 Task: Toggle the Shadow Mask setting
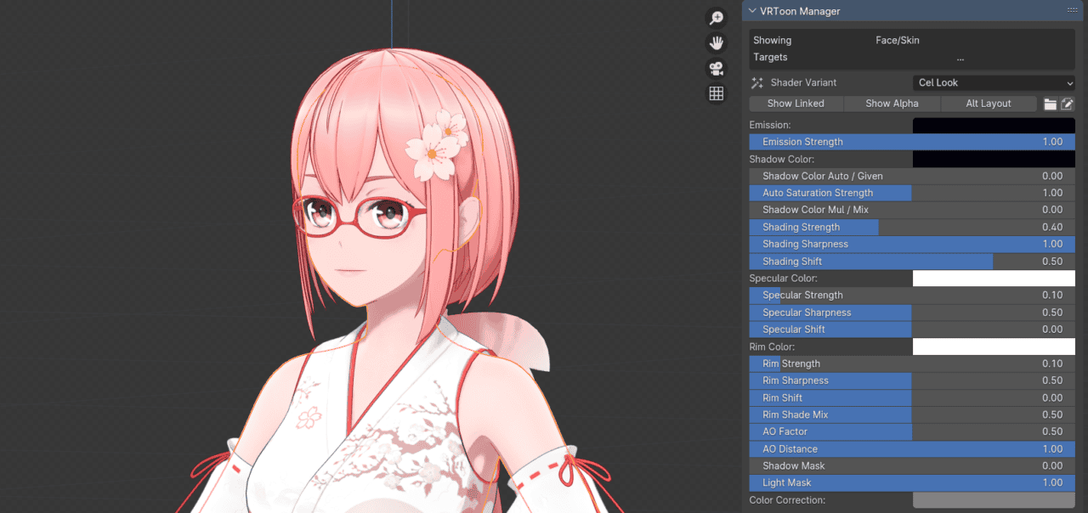[912, 465]
